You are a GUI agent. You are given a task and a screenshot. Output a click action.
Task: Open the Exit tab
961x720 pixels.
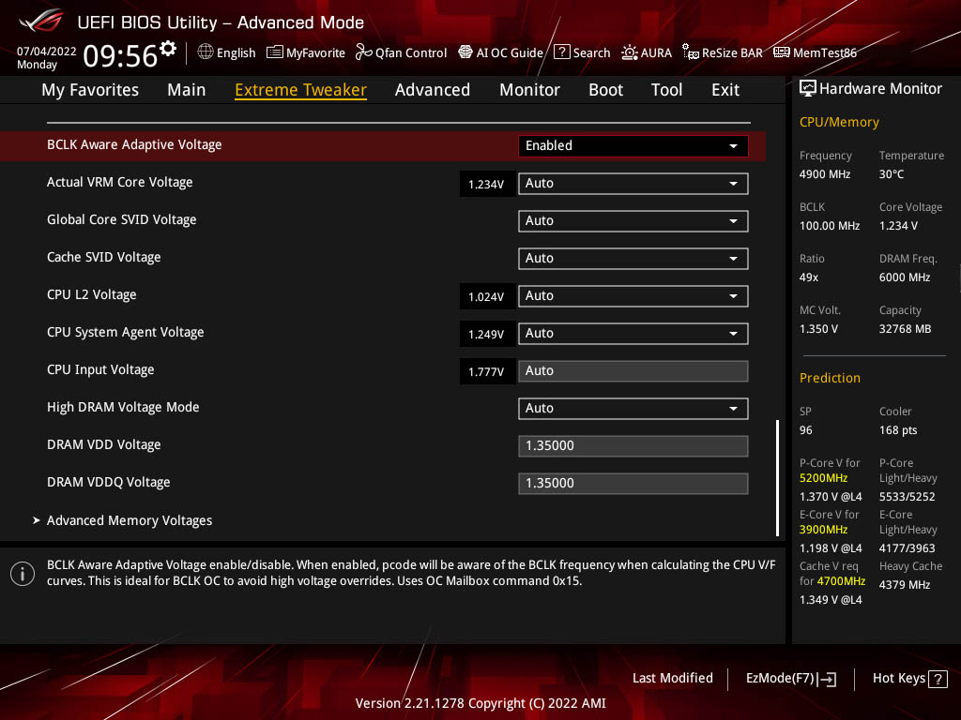pos(725,90)
